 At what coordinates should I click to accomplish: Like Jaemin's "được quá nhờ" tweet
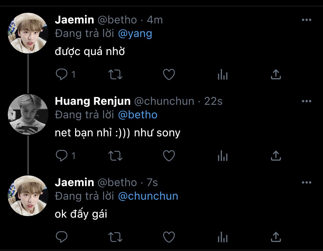(x=169, y=75)
